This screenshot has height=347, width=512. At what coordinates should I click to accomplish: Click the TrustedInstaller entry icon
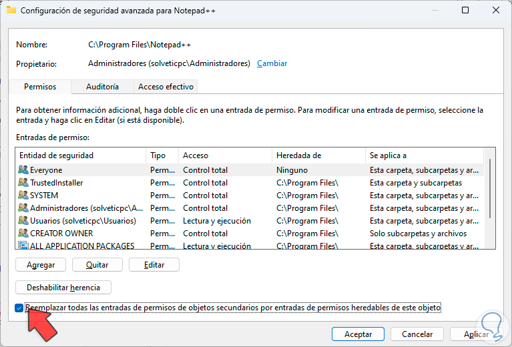point(23,183)
